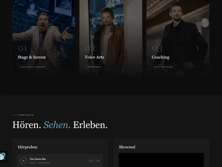Open the Coaching card title
Viewport: 222px width, 167px height.
[161, 57]
